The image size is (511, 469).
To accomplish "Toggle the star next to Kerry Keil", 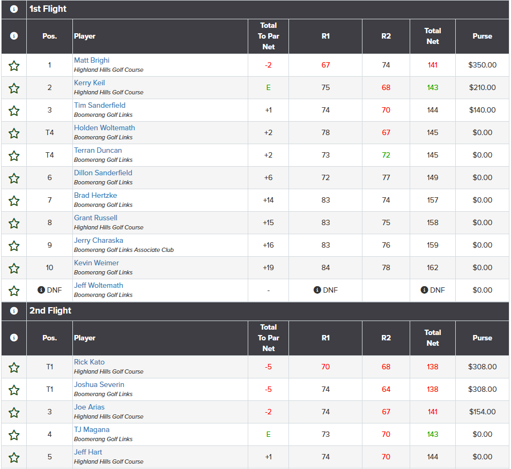I will tap(14, 88).
